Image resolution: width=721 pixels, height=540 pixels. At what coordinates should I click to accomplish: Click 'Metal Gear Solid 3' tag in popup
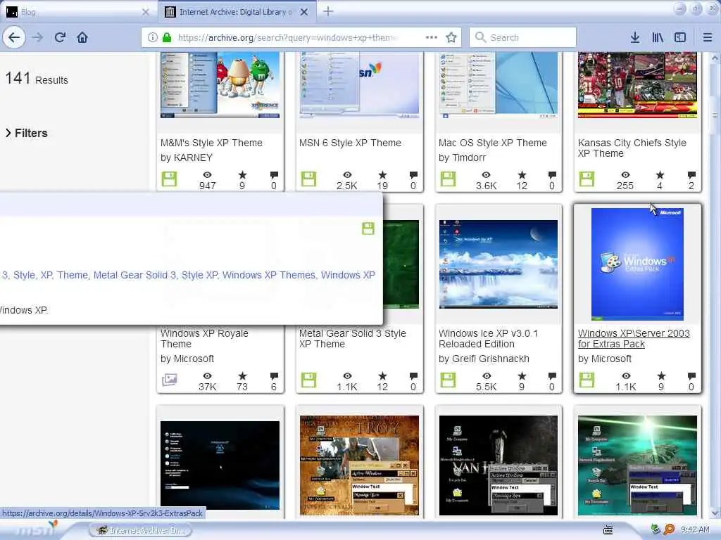(134, 275)
